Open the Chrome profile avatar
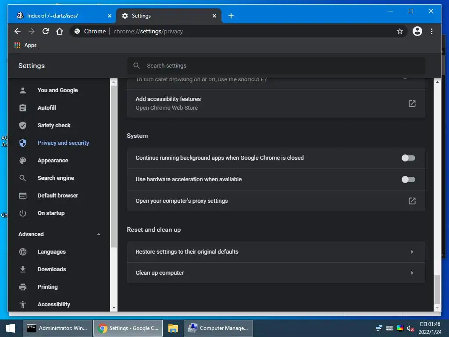This screenshot has width=449, height=337. tap(417, 31)
